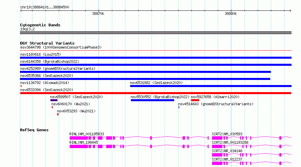Viewport: 301px width, 167px height.
Task: Click the gray 19q13.2 cytogenetic band bar
Action: [156, 33]
